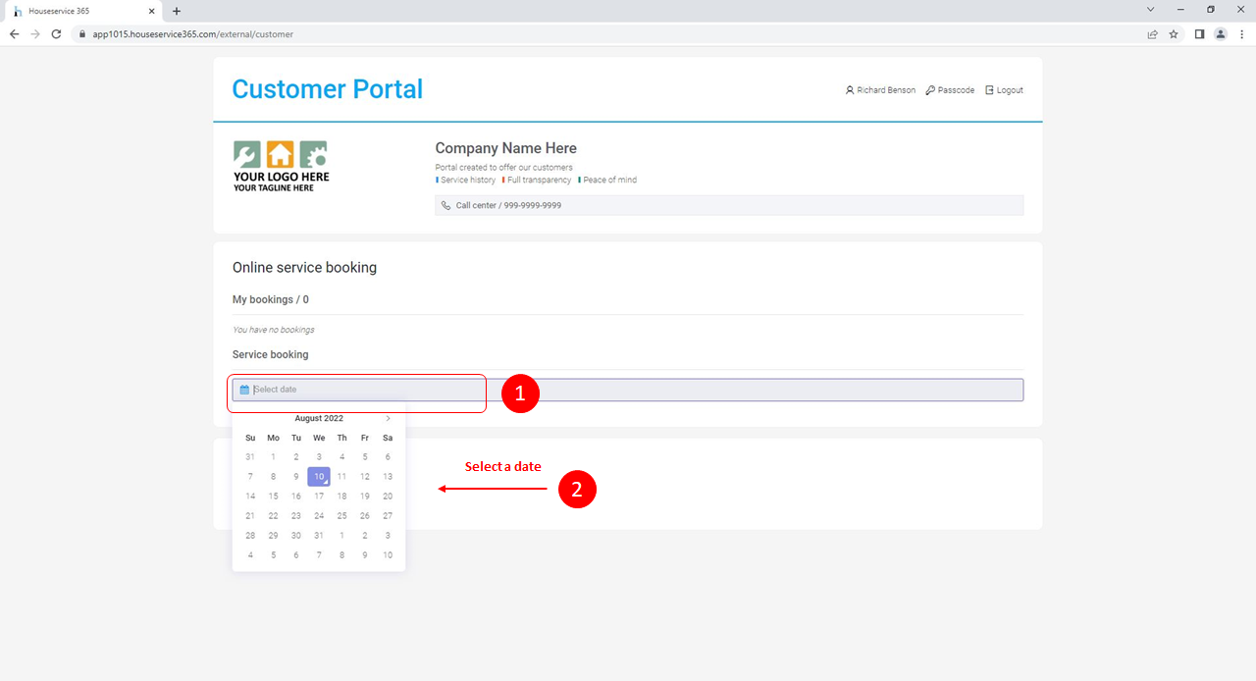Viewport: 1256px width, 681px height.
Task: Select highlighted date 10 in August
Action: [319, 476]
